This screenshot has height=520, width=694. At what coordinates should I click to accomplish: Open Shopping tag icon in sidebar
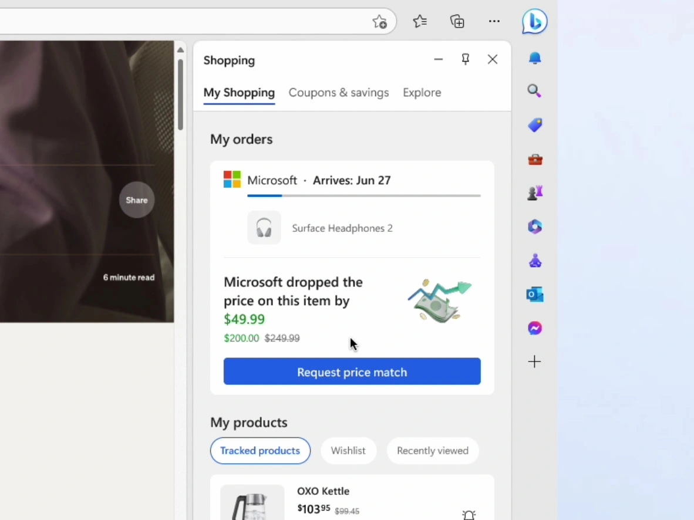pyautogui.click(x=535, y=125)
